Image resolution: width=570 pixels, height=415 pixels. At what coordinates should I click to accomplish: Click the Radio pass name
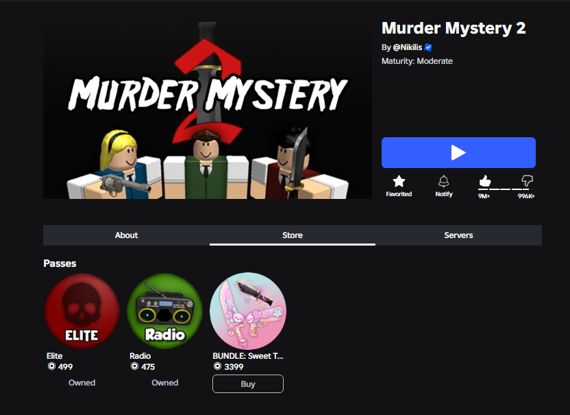[140, 356]
